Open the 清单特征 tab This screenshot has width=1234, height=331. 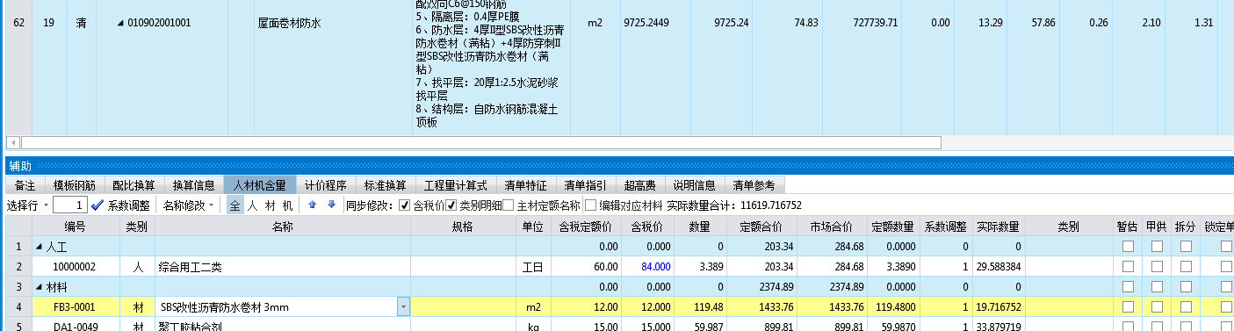click(525, 185)
